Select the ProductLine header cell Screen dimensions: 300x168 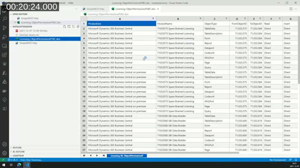[122, 24]
